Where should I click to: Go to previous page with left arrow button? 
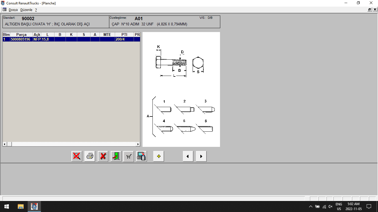[x=188, y=156]
